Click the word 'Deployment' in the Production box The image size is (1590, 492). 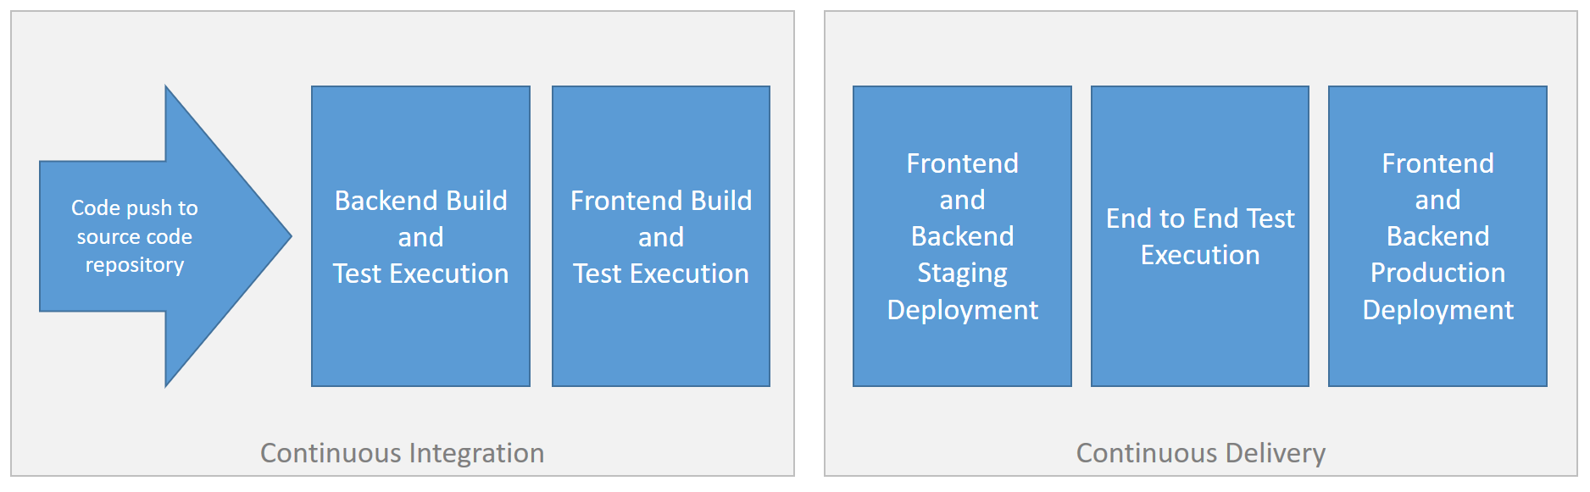coord(1437,310)
